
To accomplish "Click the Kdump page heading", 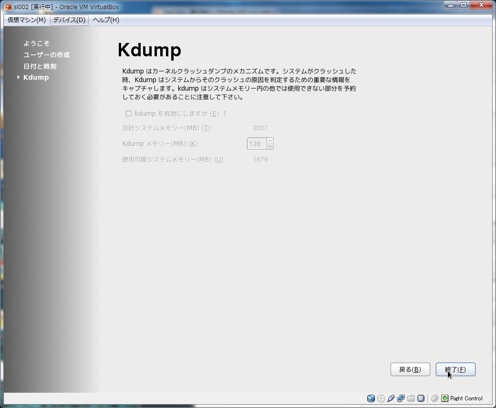I will pos(149,50).
